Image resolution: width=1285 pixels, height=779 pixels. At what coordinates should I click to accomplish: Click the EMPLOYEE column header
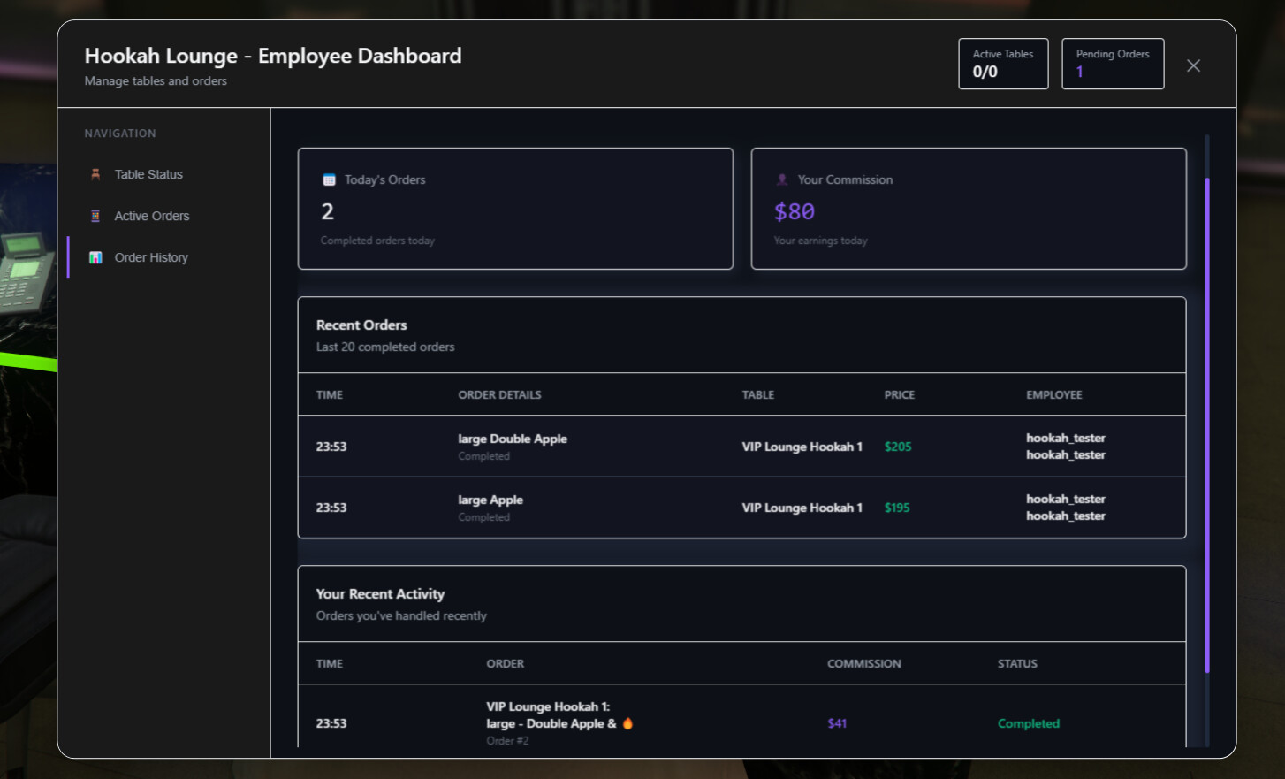[x=1053, y=394]
